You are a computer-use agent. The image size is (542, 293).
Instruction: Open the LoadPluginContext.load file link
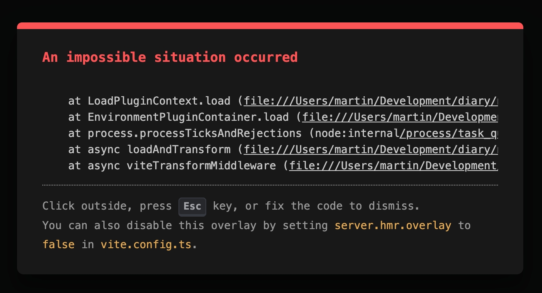pos(370,101)
